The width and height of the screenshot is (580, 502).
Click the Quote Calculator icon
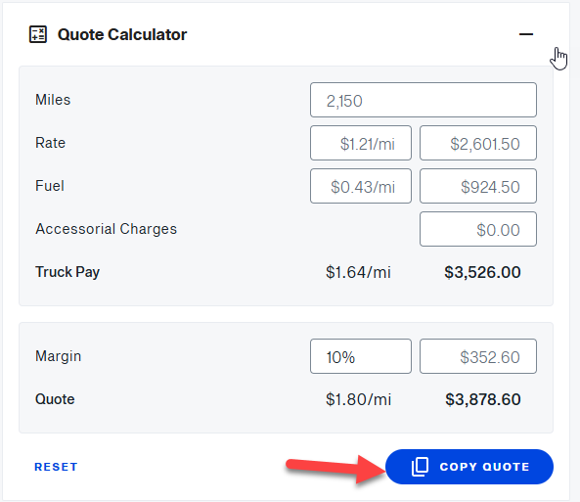(38, 34)
